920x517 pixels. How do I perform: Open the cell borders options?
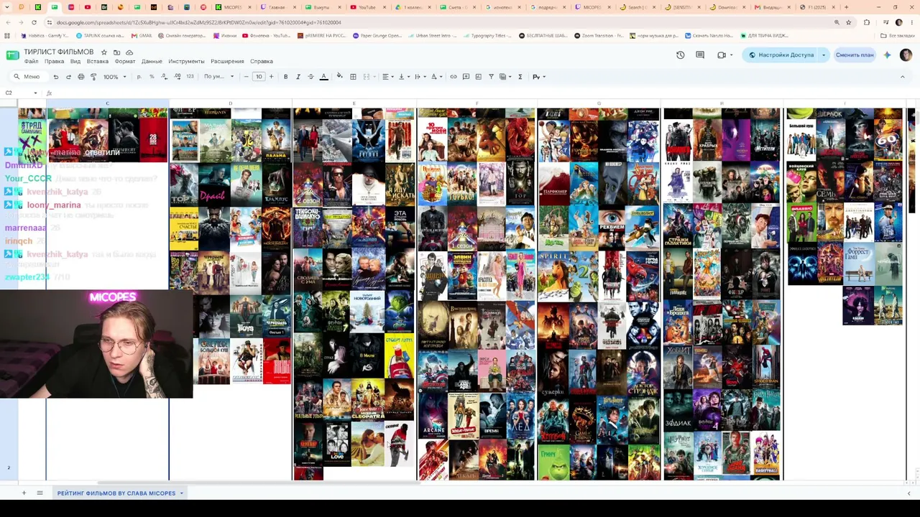coord(353,77)
